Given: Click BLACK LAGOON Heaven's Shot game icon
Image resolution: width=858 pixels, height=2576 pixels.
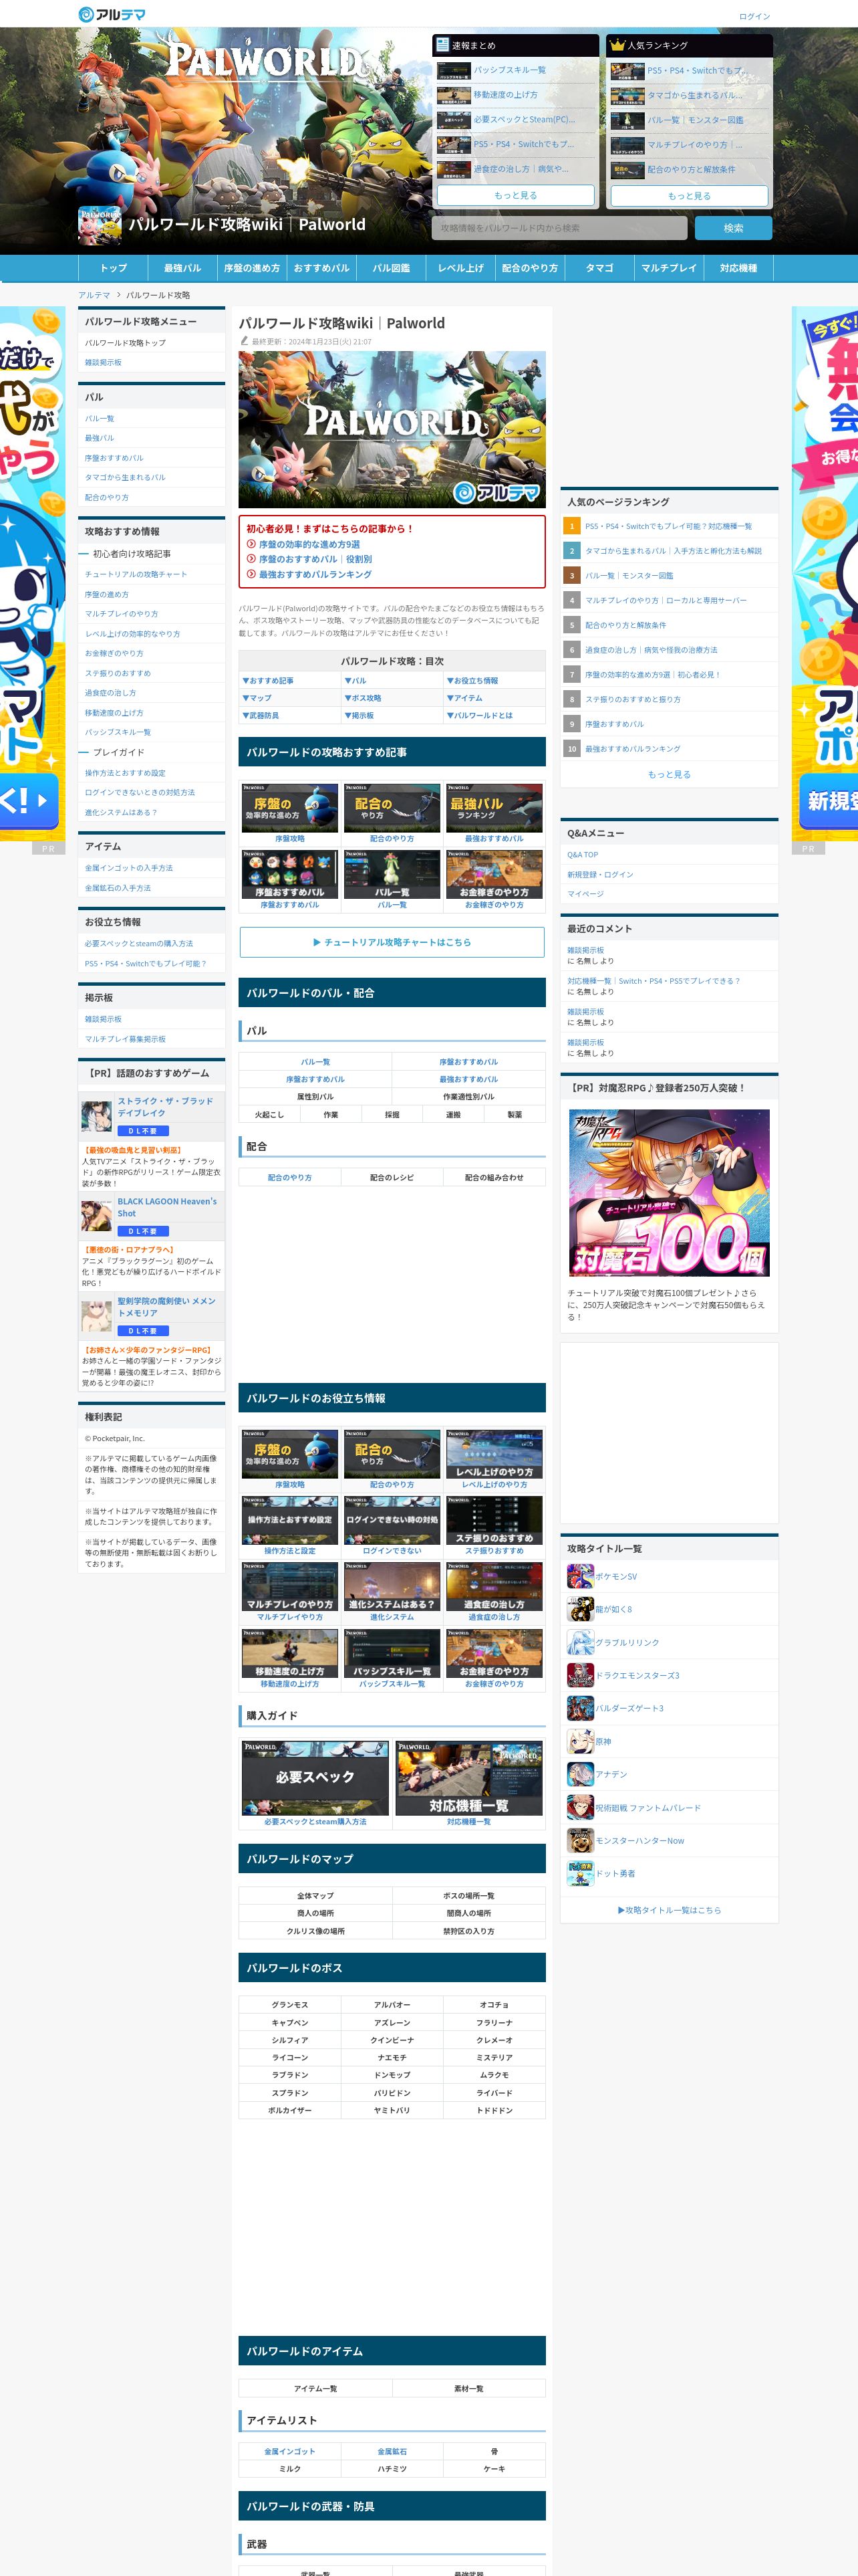Looking at the screenshot, I should tap(97, 1215).
